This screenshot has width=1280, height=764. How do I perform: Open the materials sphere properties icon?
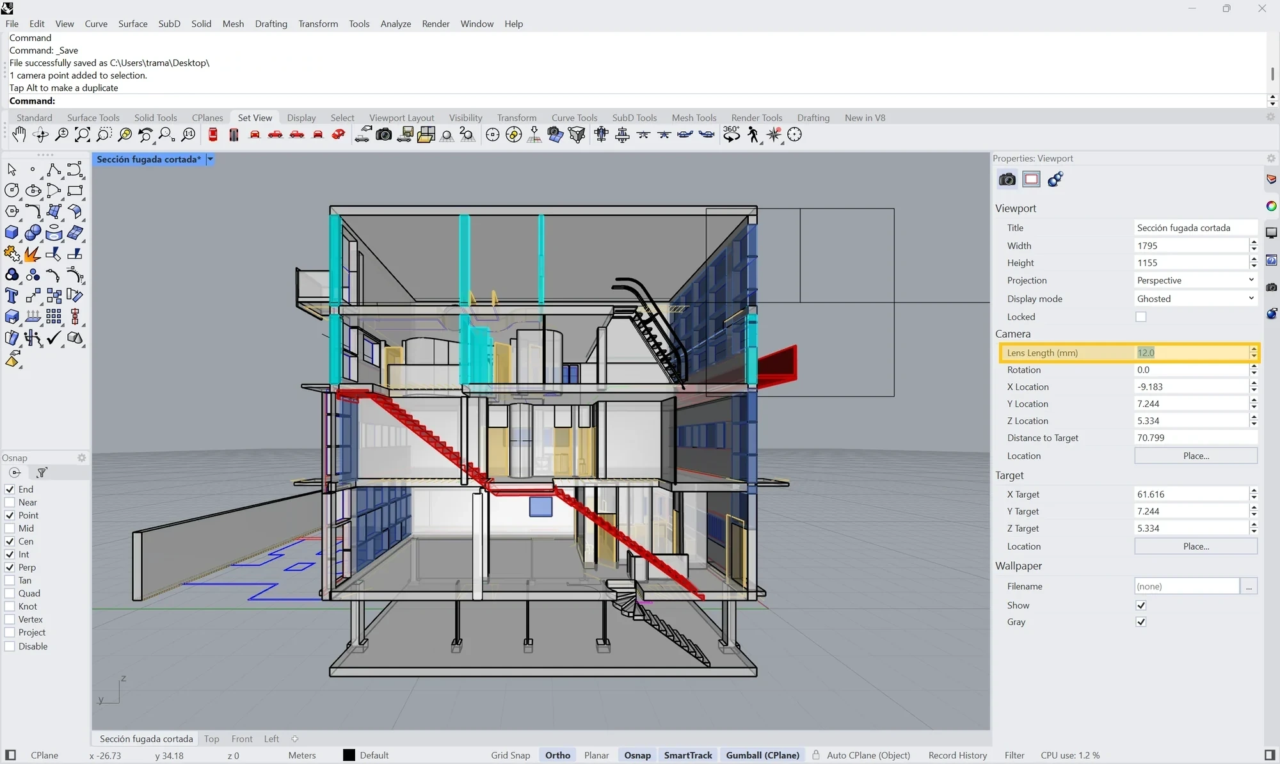pos(1055,179)
